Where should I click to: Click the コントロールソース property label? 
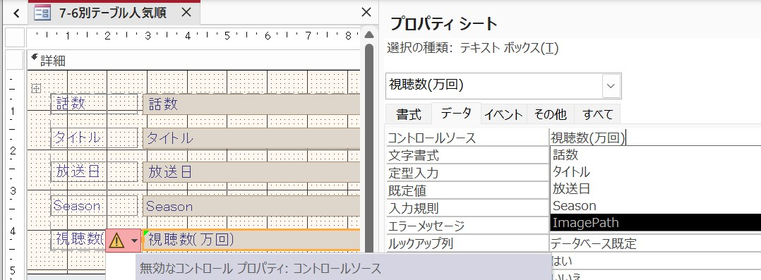(x=431, y=138)
